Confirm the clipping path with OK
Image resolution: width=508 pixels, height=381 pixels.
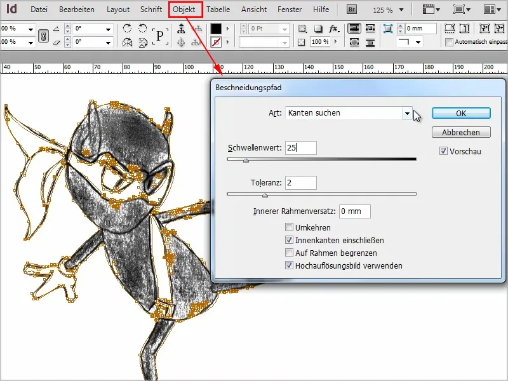click(x=461, y=112)
